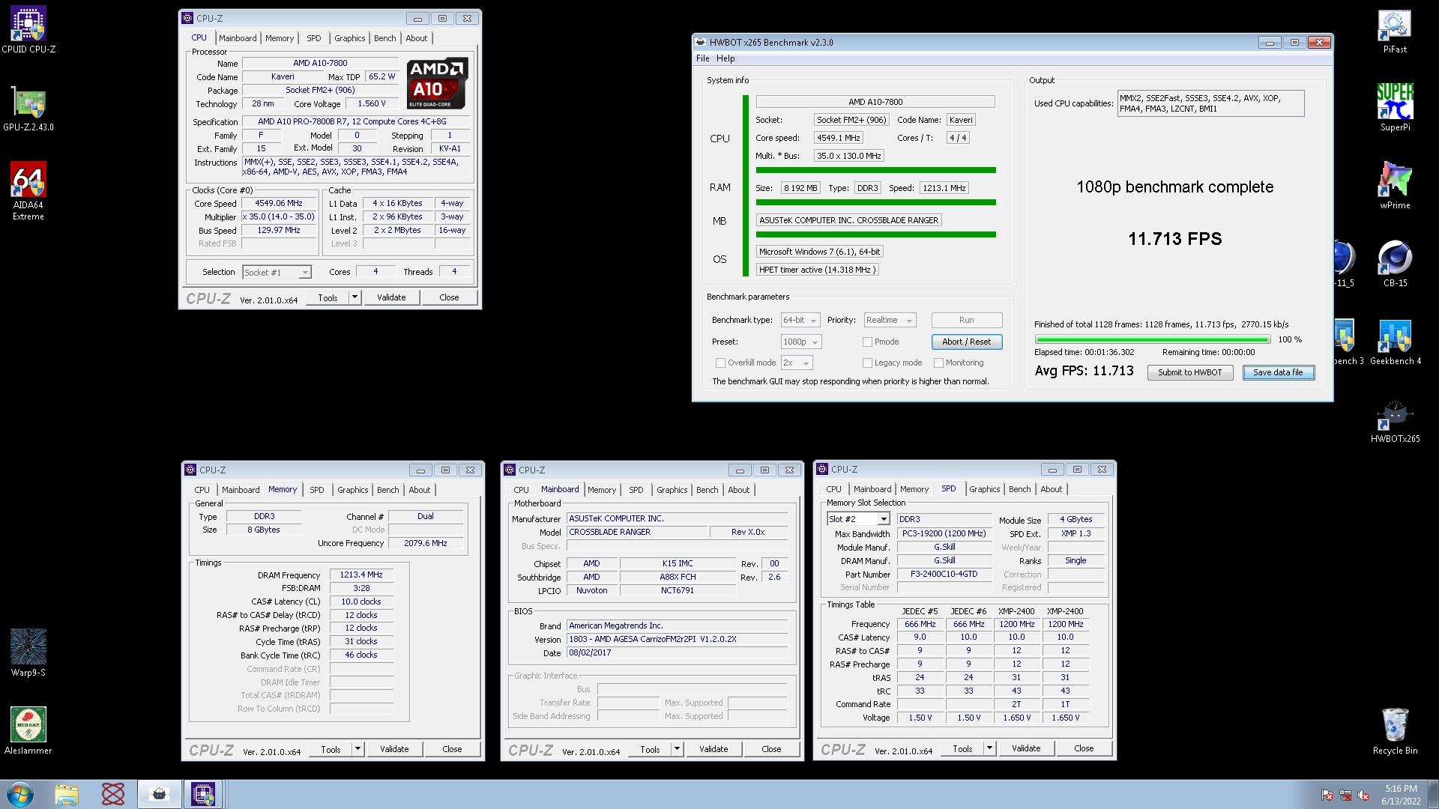1439x809 pixels.
Task: Expand Tools arrow in top CPU-Z window
Action: point(355,297)
